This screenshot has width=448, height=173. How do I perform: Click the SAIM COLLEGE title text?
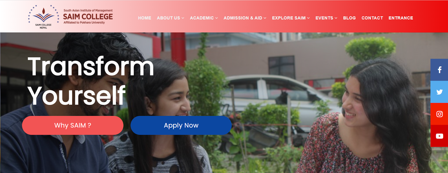point(88,17)
